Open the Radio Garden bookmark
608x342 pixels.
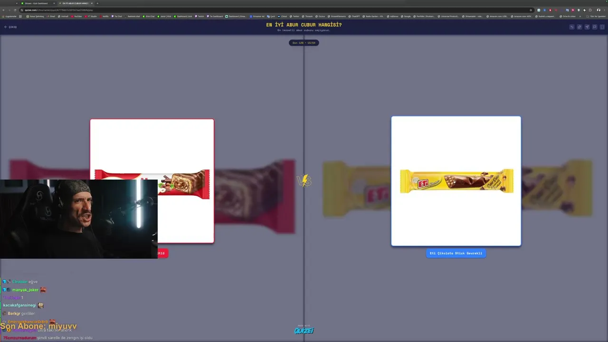point(374,16)
